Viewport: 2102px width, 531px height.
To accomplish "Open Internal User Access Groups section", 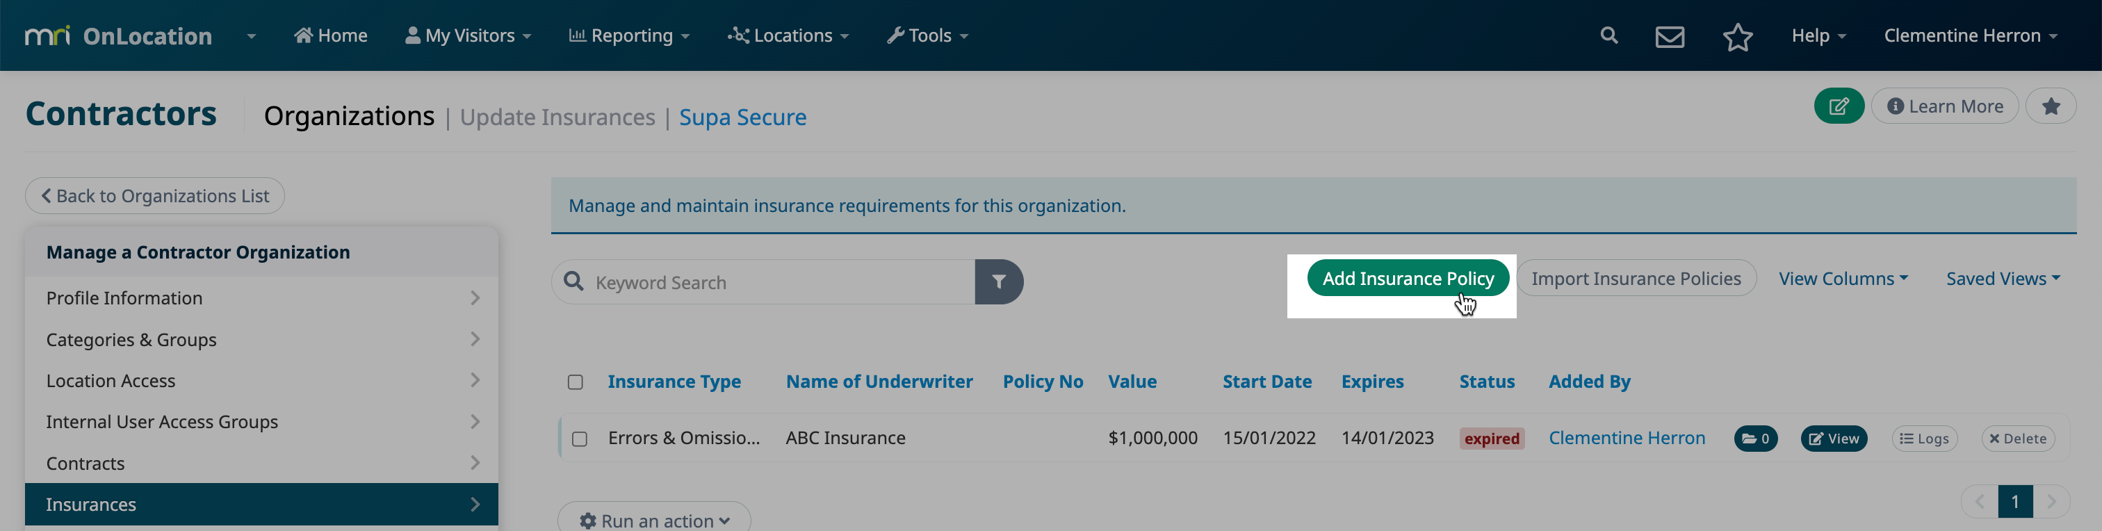I will [x=262, y=423].
